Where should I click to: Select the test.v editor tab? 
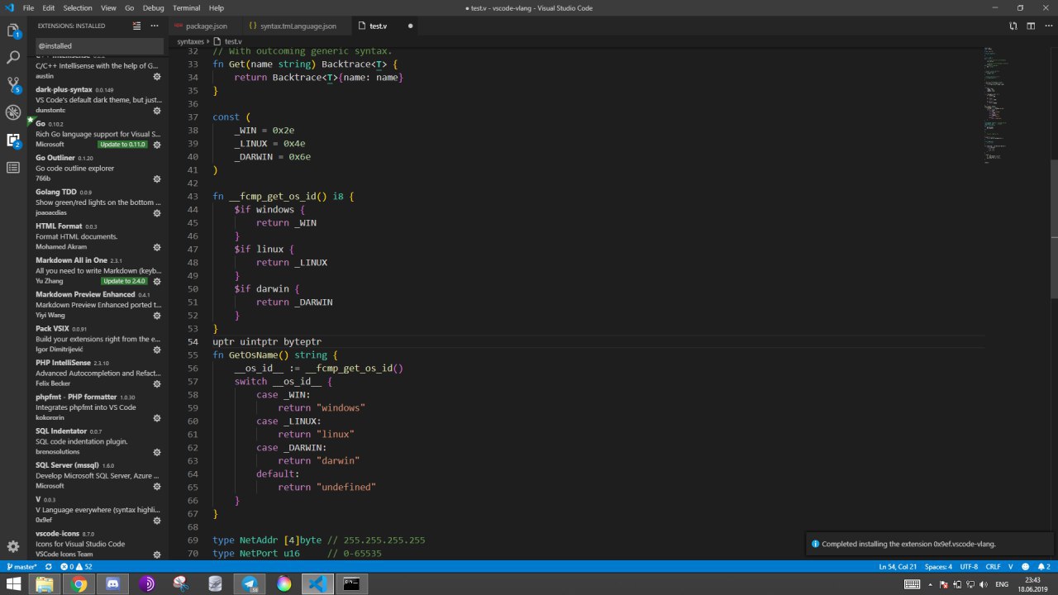385,26
